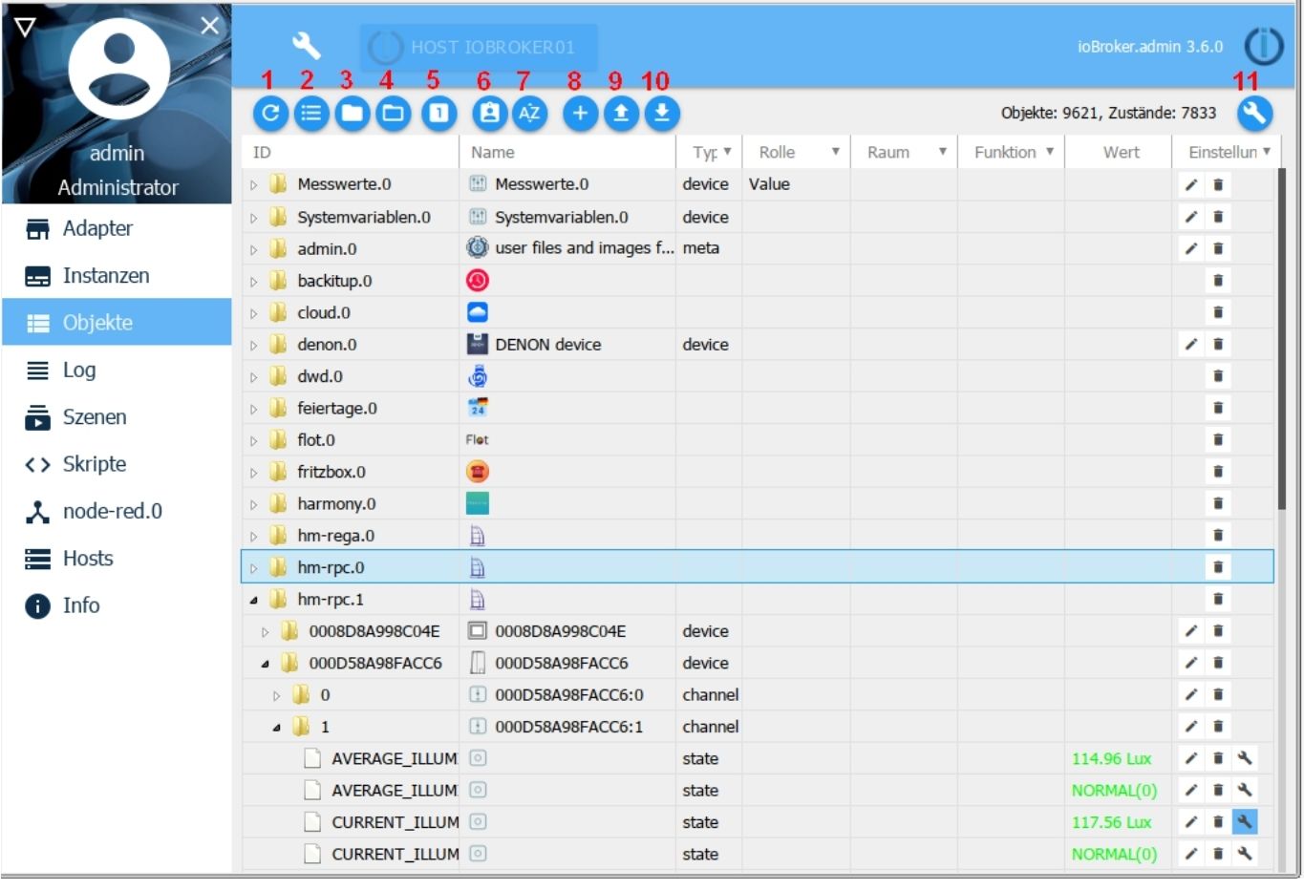Delete the hm-rpc.1 object
Screen dimensions: 1304x890
click(1218, 599)
